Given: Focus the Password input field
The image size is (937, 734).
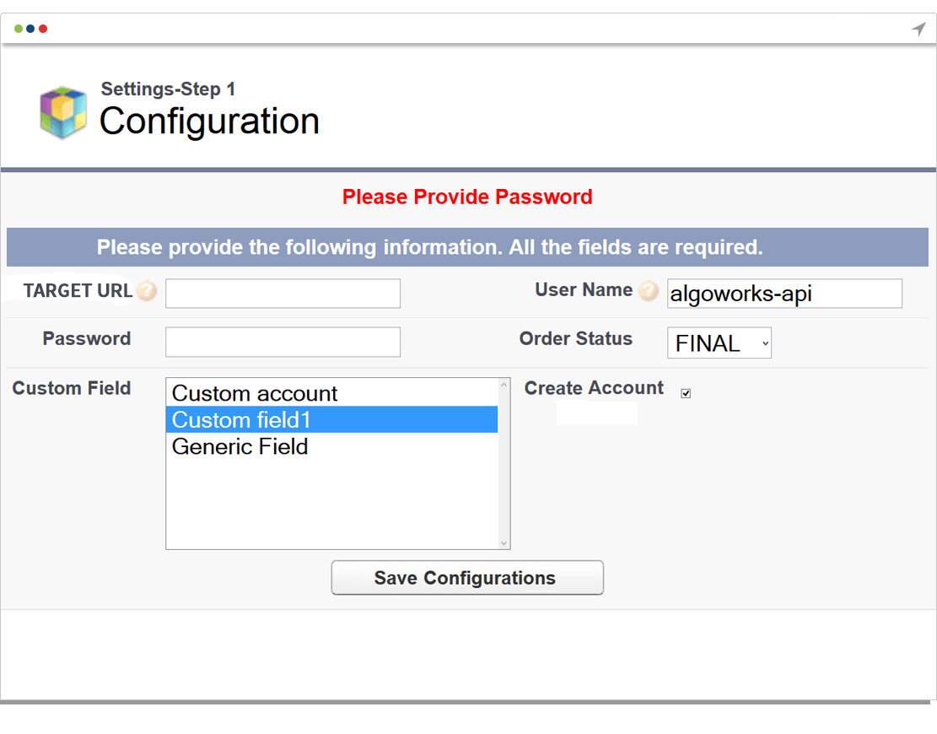Looking at the screenshot, I should click(283, 342).
